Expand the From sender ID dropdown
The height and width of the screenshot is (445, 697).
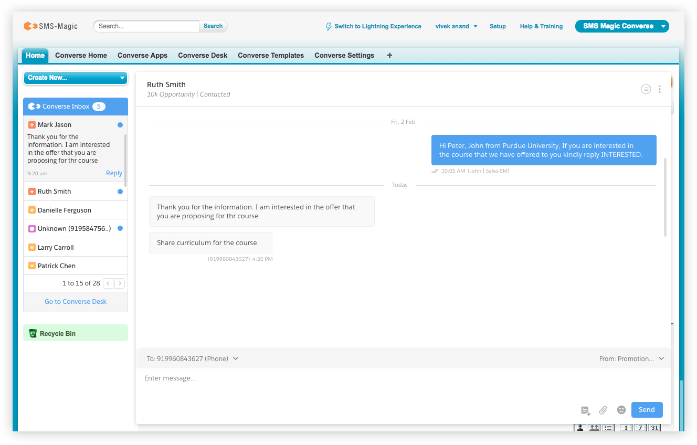coord(631,359)
